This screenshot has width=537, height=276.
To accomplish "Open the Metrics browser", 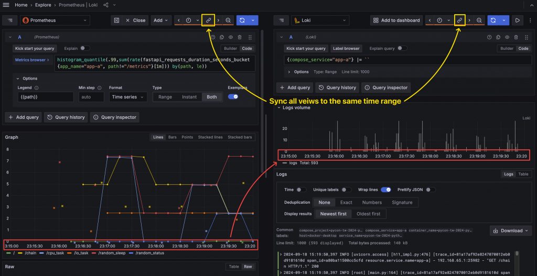I will pos(32,60).
